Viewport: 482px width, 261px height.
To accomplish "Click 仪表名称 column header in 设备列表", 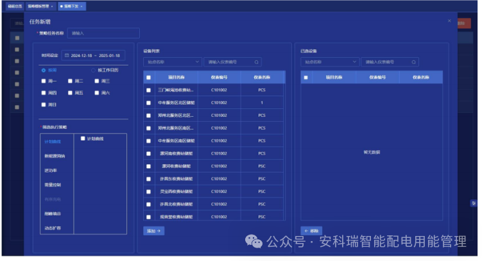I will (262, 78).
